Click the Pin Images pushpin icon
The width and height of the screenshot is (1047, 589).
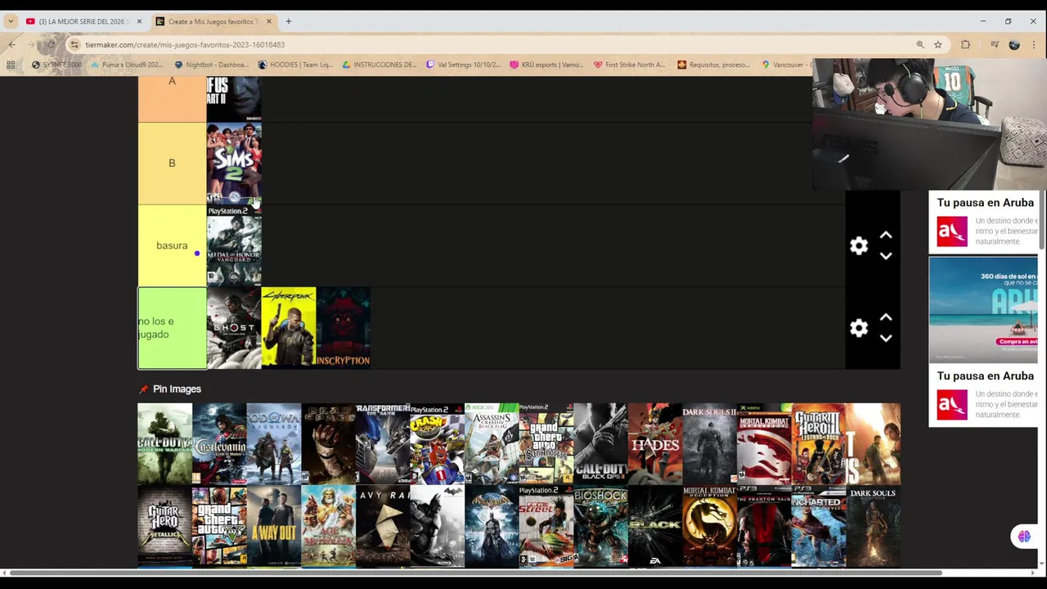(144, 389)
